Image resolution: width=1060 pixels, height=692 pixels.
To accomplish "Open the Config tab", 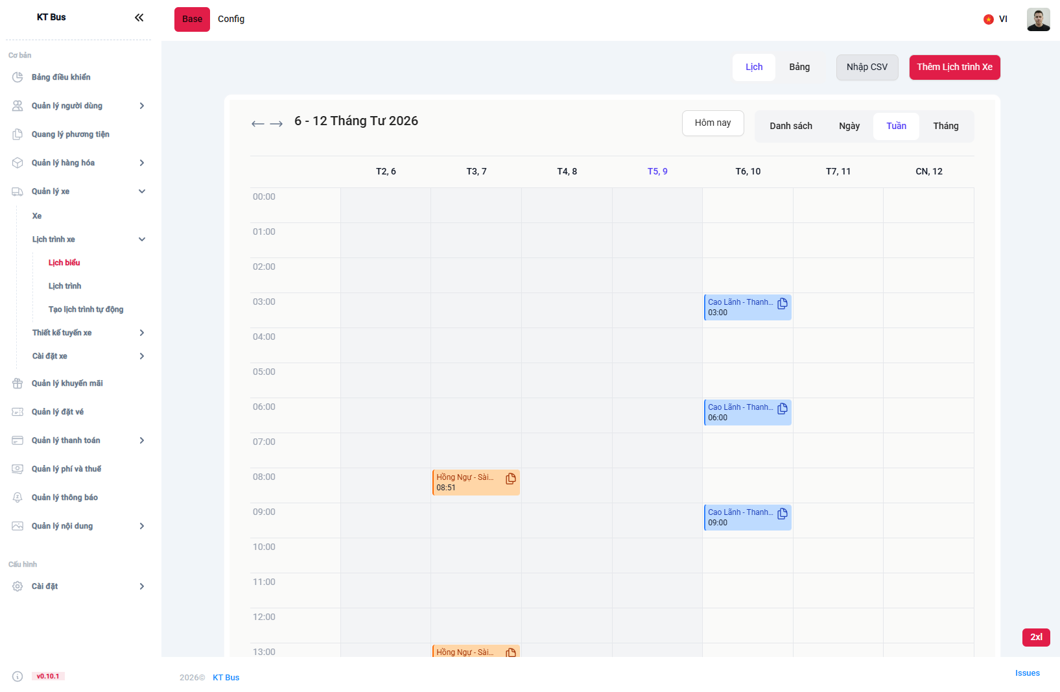I will (x=231, y=19).
